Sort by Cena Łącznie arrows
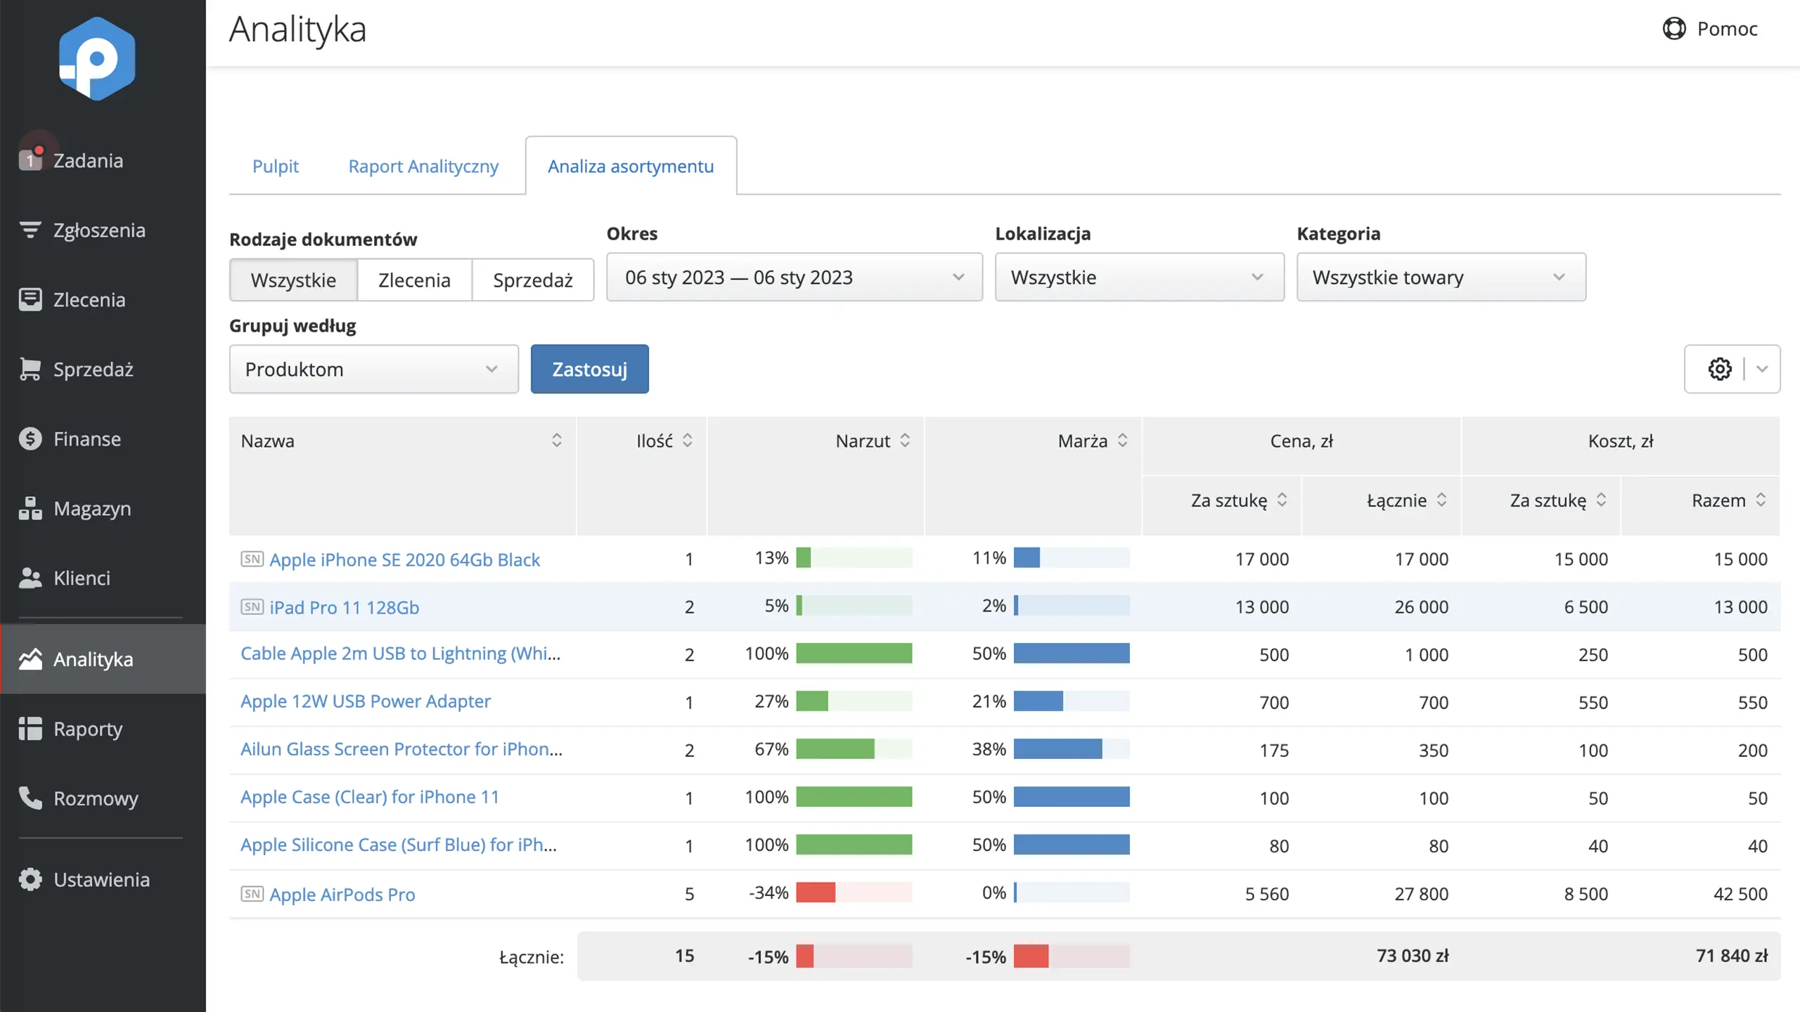This screenshot has height=1012, width=1800. pos(1442,500)
